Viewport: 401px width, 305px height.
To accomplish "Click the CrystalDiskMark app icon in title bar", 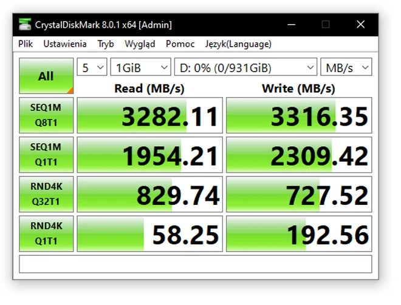I will pos(25,25).
